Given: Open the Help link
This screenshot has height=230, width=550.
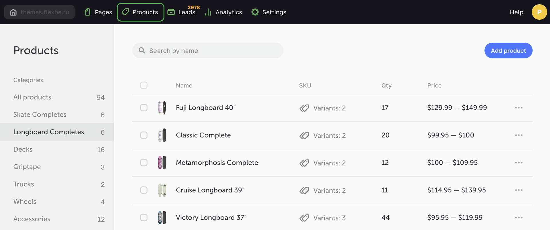Looking at the screenshot, I should pos(516,12).
